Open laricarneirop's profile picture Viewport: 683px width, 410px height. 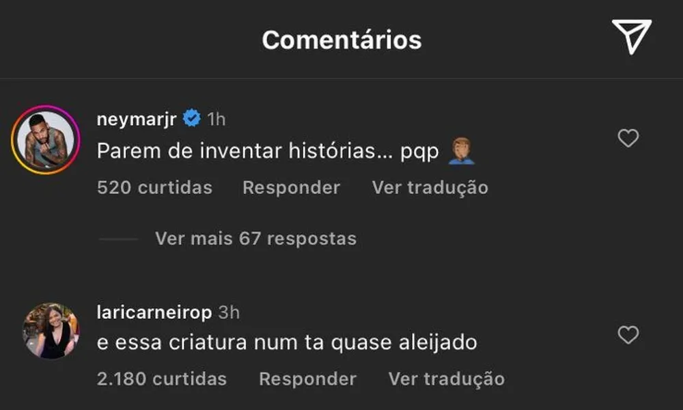click(51, 331)
